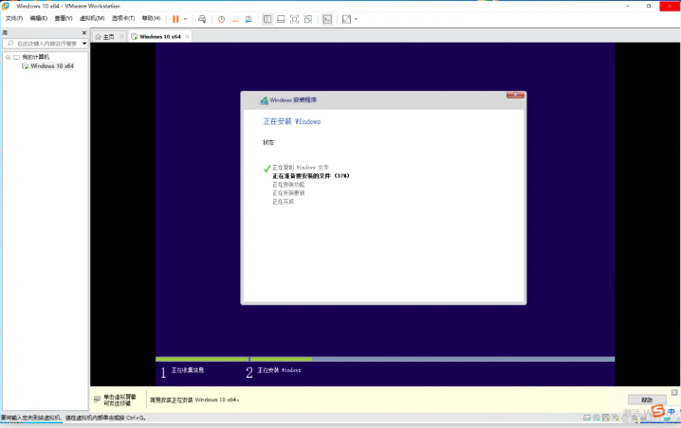Toggle the library sidebar view icon

[x=267, y=19]
